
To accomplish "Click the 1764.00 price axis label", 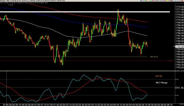I will 179,59.
